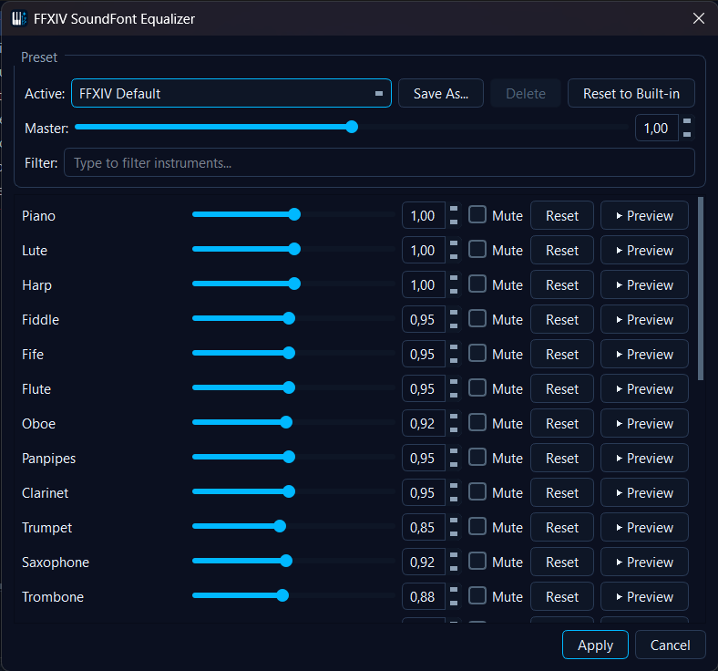
Task: Click the Clarinet volume spinner arrows
Action: click(x=454, y=492)
